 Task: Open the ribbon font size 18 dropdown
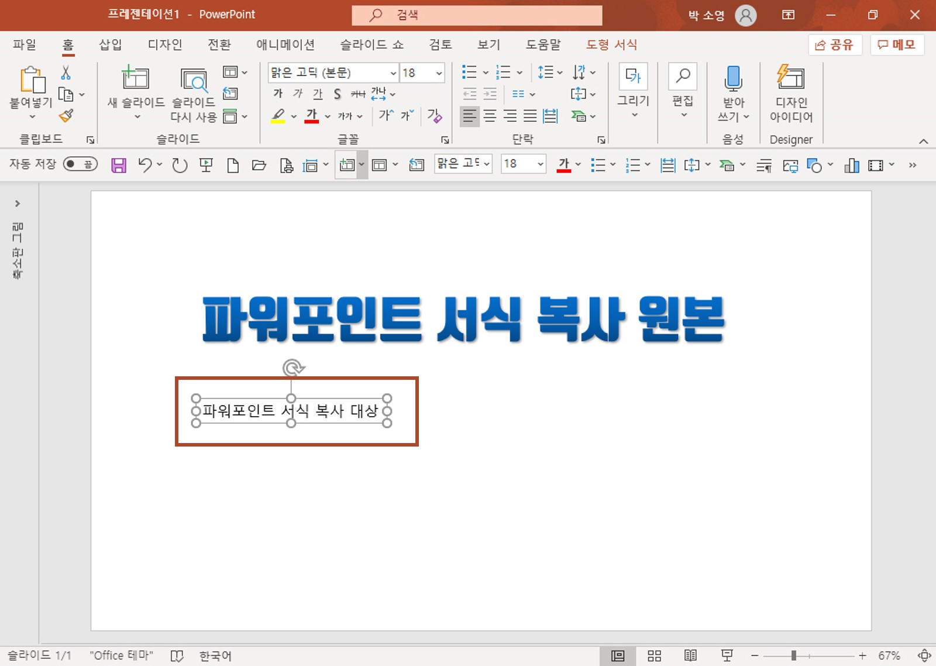439,73
